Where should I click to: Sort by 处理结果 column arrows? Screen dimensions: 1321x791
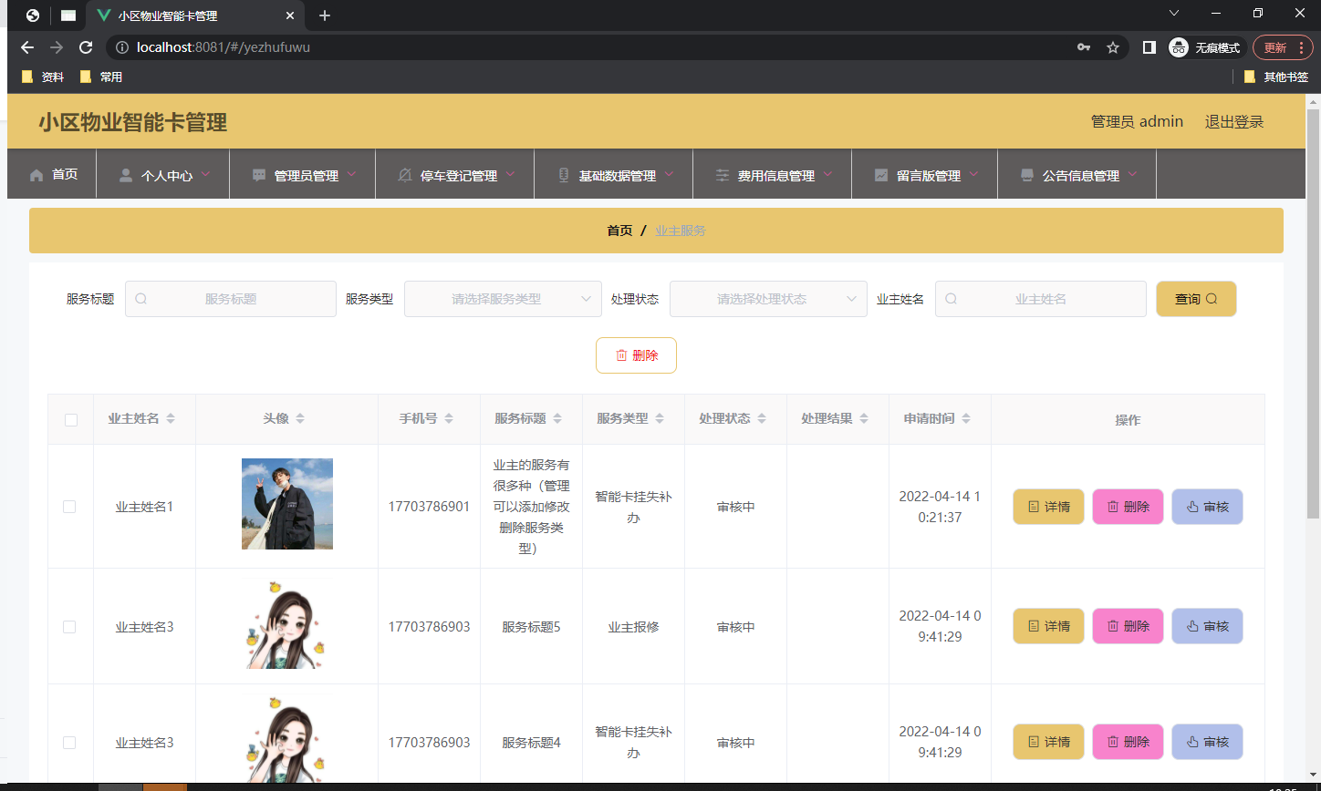(864, 418)
